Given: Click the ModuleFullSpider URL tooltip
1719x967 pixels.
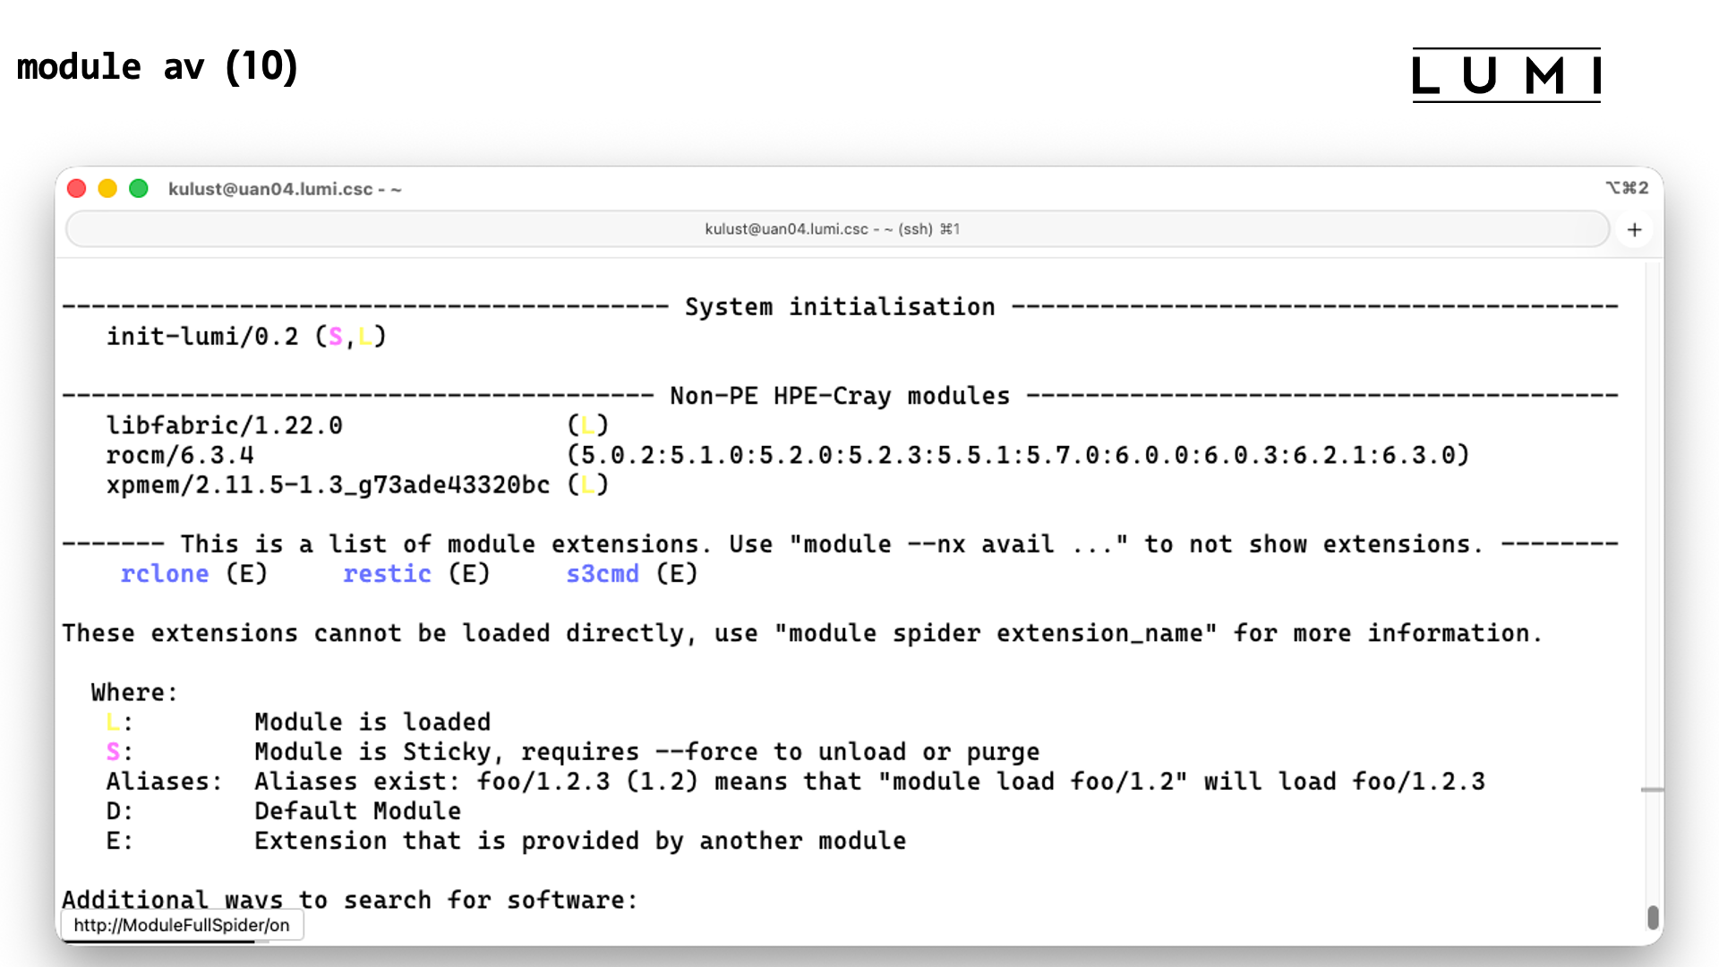Looking at the screenshot, I should tap(182, 925).
